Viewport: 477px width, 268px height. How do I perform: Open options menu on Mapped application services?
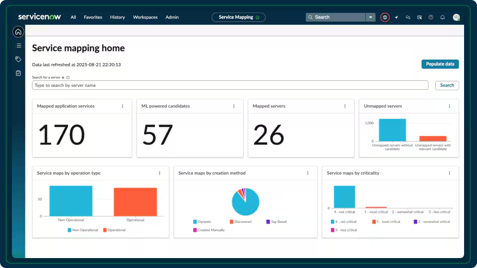123,106
